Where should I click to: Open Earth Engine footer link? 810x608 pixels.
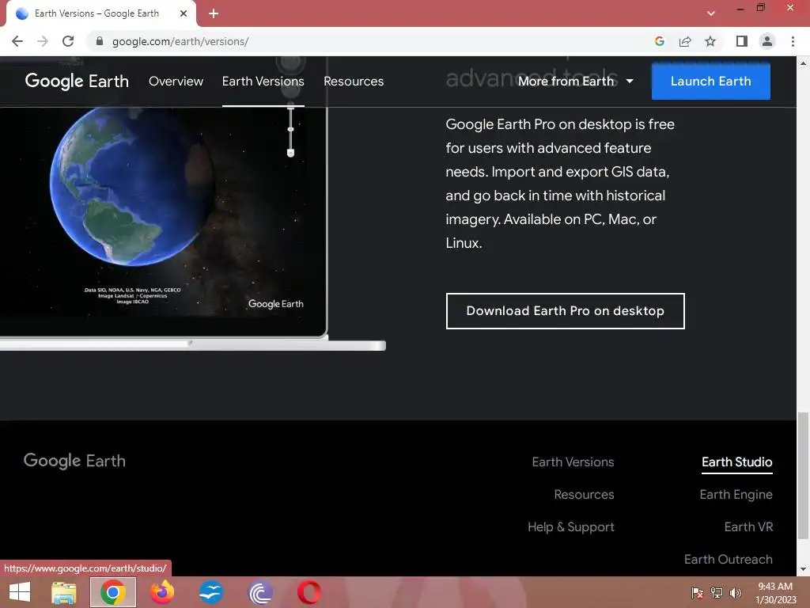point(736,494)
